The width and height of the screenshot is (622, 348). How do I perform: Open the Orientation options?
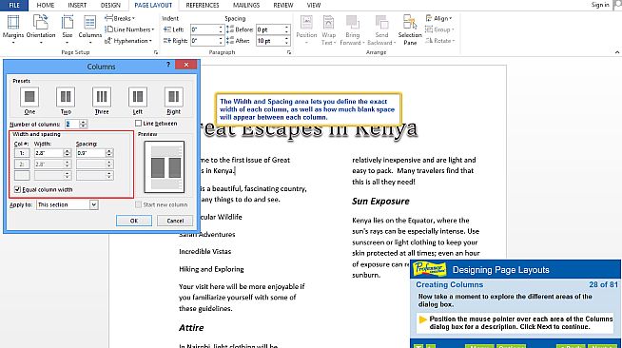pos(41,29)
